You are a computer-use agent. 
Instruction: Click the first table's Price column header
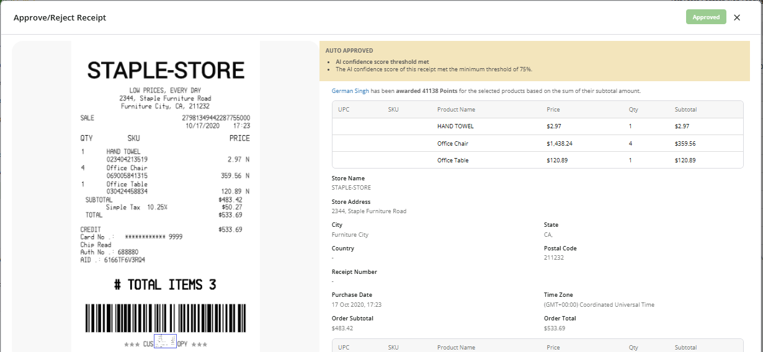coord(553,110)
